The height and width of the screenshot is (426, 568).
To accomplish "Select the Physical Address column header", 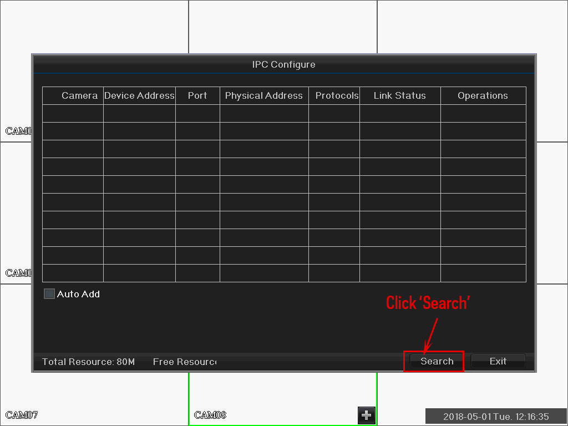I will pyautogui.click(x=264, y=95).
